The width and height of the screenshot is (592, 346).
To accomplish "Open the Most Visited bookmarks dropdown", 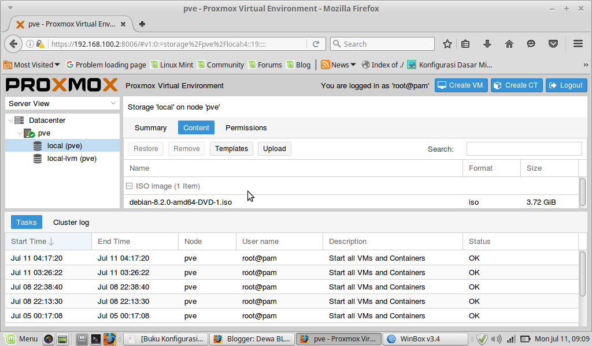I will [x=32, y=65].
